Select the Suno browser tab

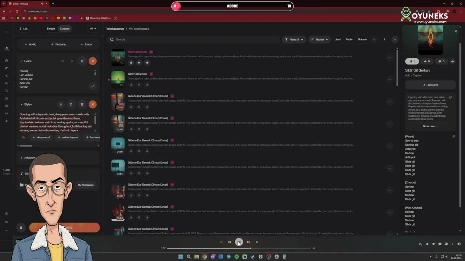(28, 4)
